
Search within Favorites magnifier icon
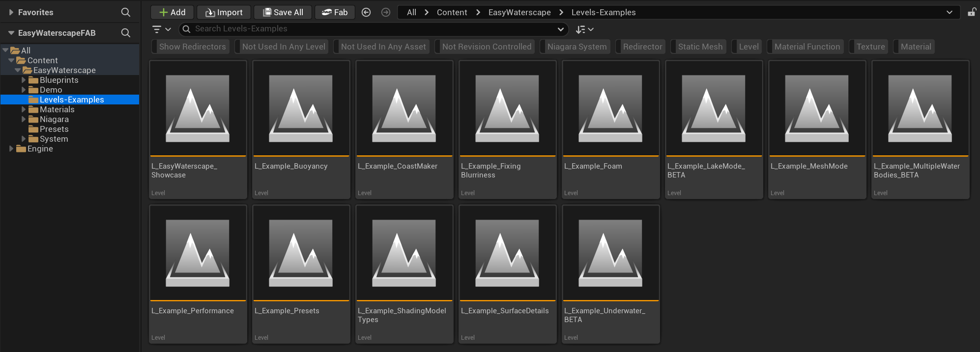tap(126, 12)
